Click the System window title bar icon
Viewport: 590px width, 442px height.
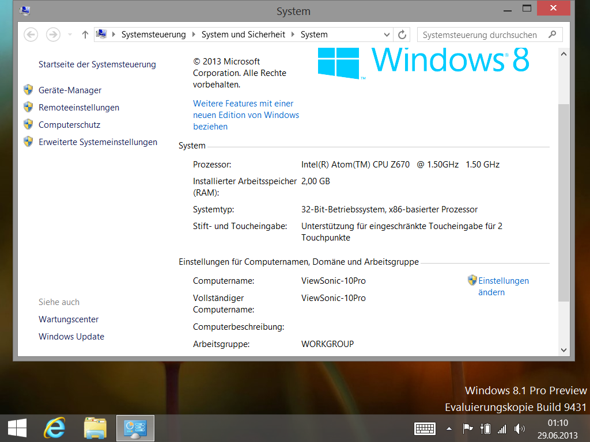[x=25, y=10]
